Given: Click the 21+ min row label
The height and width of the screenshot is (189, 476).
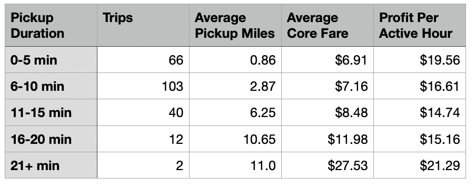Looking at the screenshot, I should pyautogui.click(x=51, y=165).
